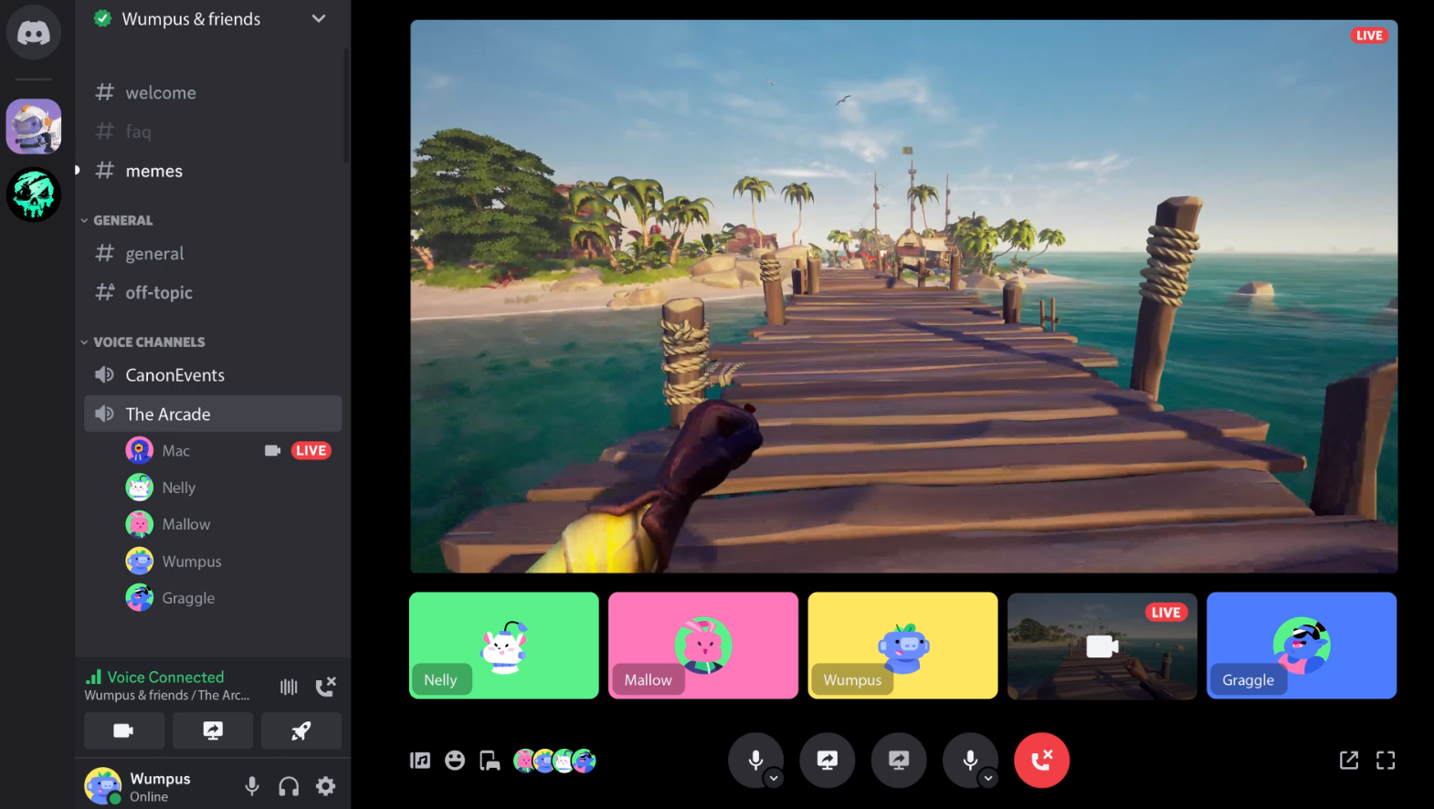Open the welcome text channel
The image size is (1434, 809).
coord(161,92)
